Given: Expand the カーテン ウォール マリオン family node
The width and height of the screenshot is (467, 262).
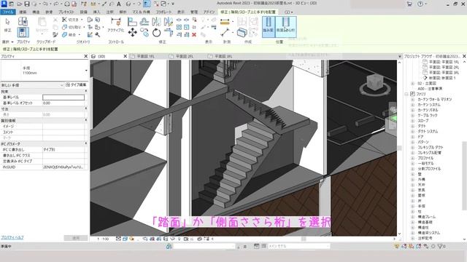Looking at the screenshot, I should pos(413,99).
